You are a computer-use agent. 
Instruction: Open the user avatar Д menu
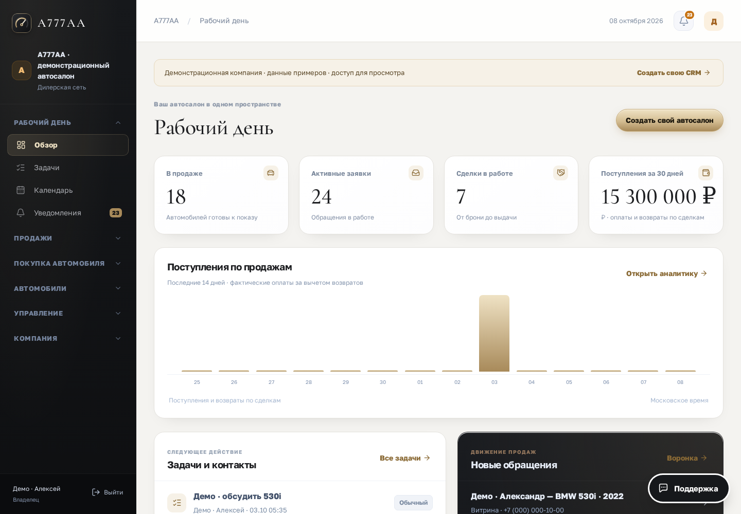coord(714,21)
